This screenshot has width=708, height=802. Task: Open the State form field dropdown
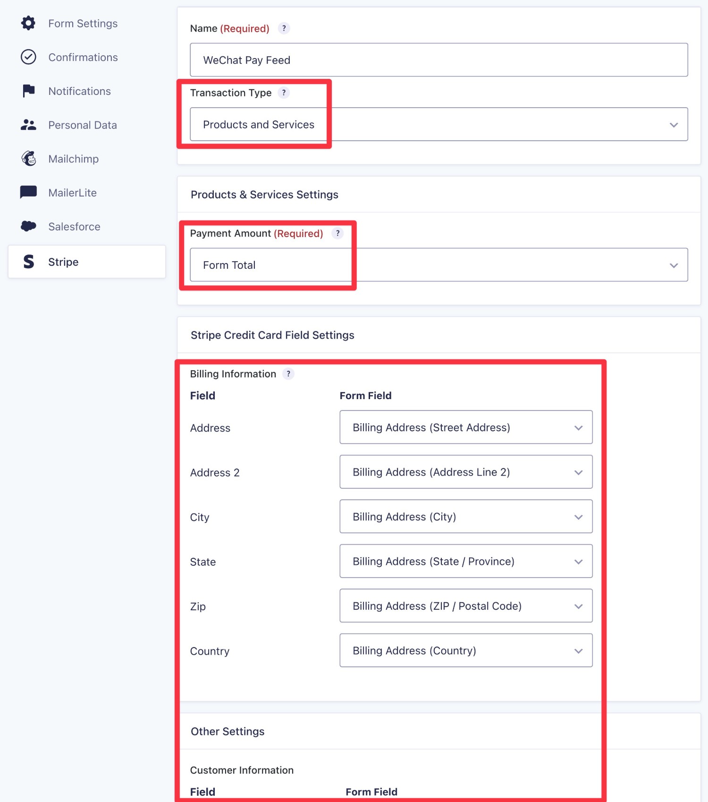[466, 561]
